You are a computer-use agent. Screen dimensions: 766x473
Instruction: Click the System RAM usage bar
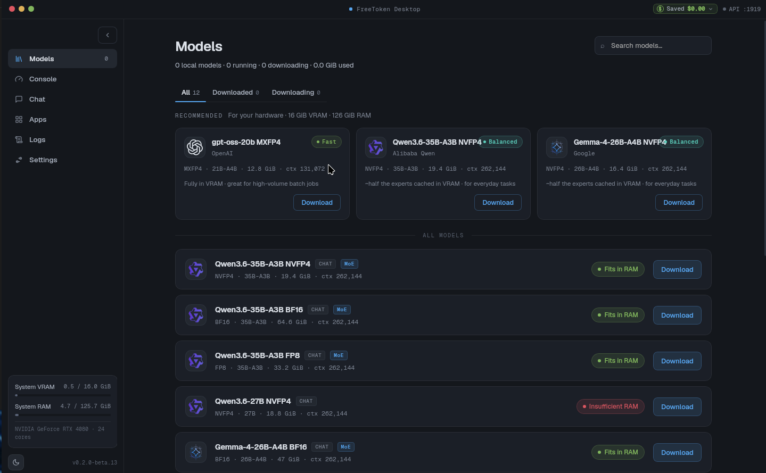click(x=63, y=415)
